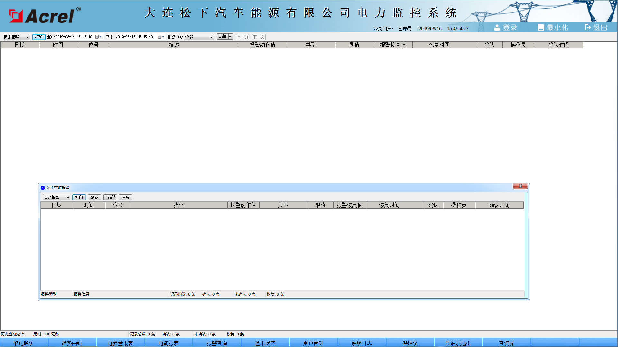Click the 消音 mute button

(125, 197)
